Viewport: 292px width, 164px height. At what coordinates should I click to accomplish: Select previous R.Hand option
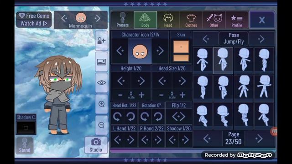[145, 140]
